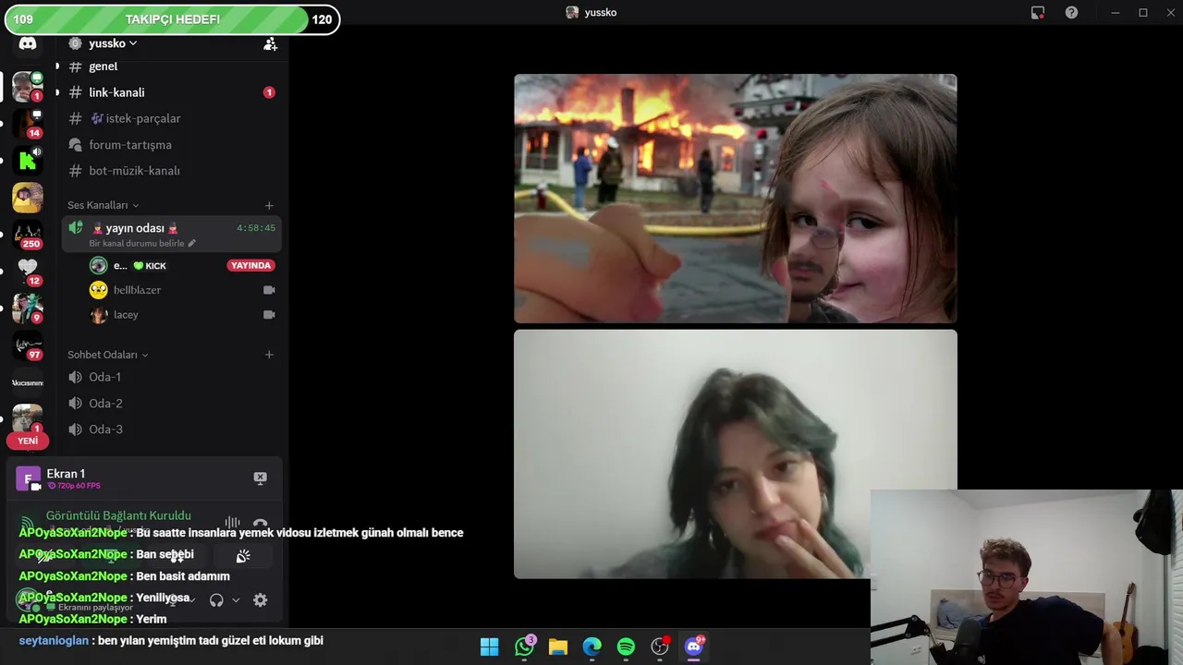
Task: Edit channel status pencil icon
Action: 192,243
